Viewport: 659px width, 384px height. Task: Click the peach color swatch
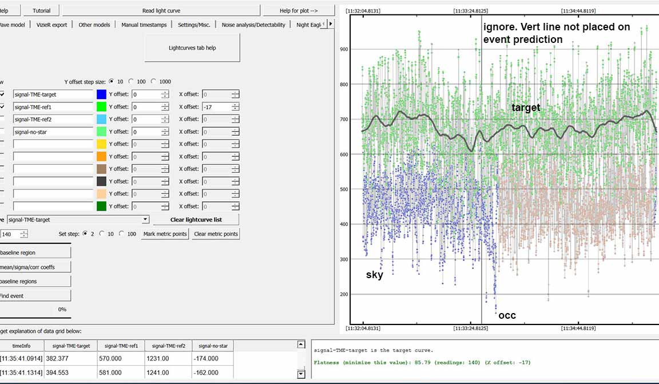(x=101, y=193)
